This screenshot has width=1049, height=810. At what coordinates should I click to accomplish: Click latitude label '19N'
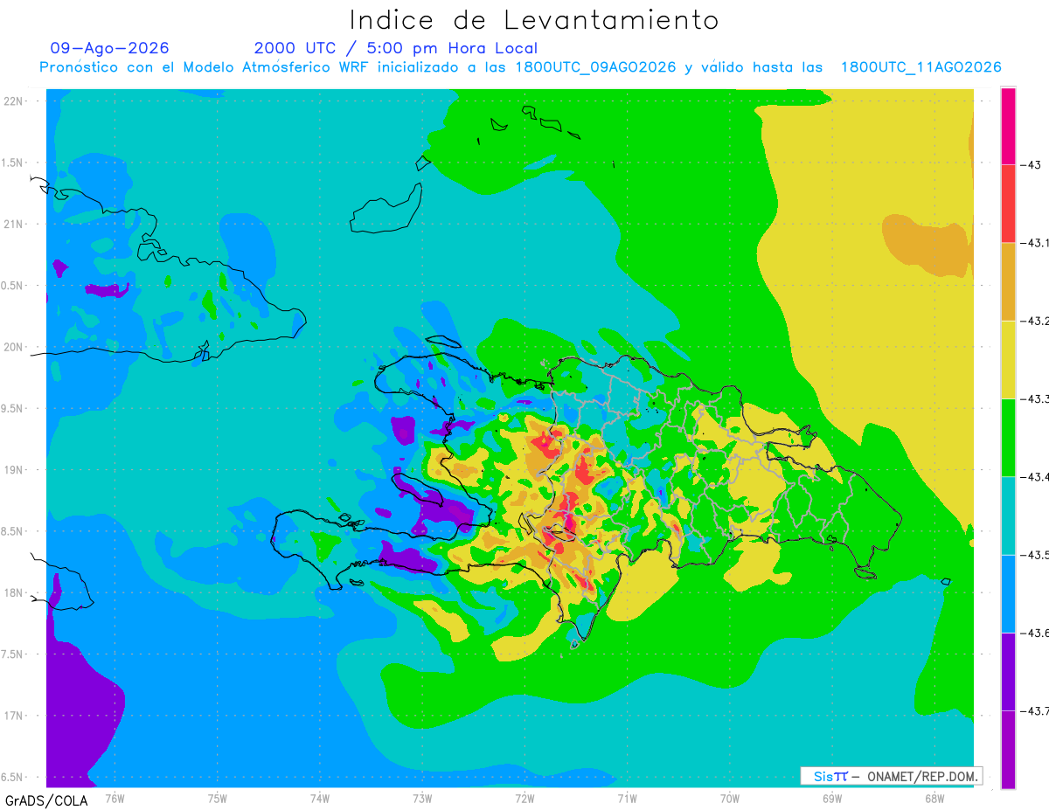(x=14, y=470)
